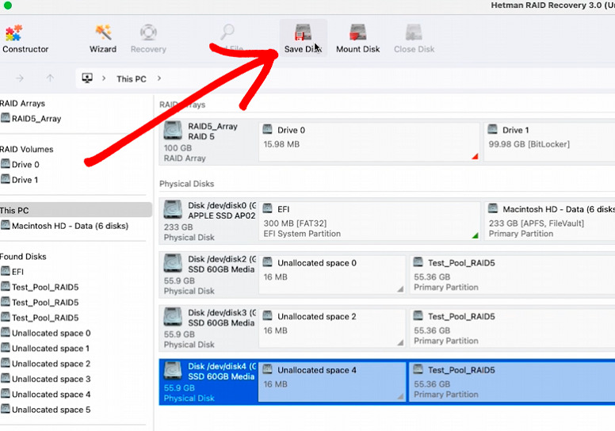Select Drive 0 under RAID Volumes
This screenshot has width=615, height=431.
tap(20, 164)
